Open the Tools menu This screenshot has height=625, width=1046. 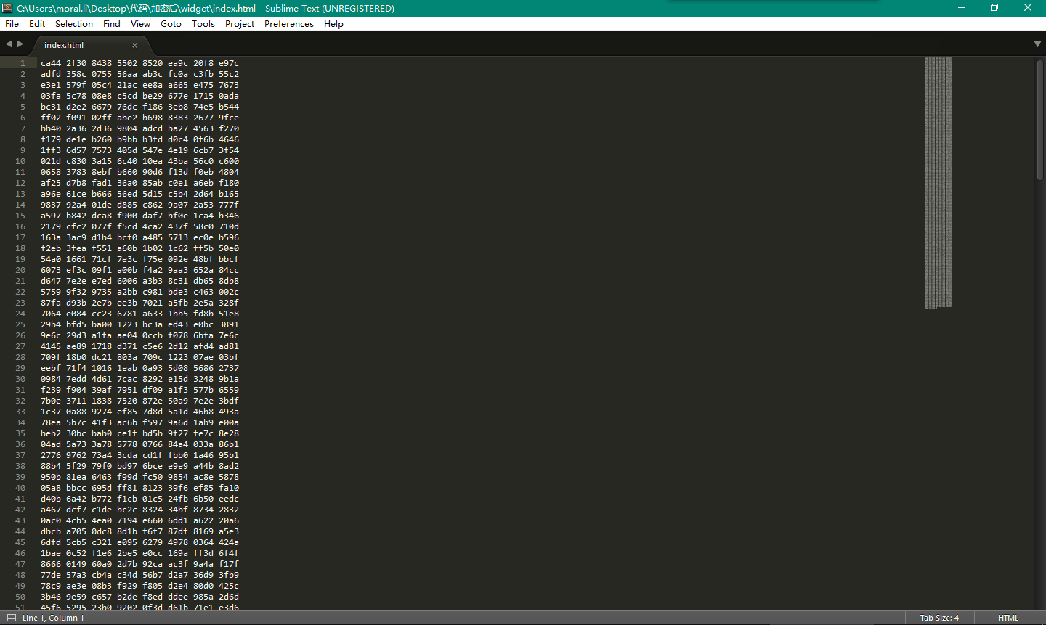coord(203,24)
